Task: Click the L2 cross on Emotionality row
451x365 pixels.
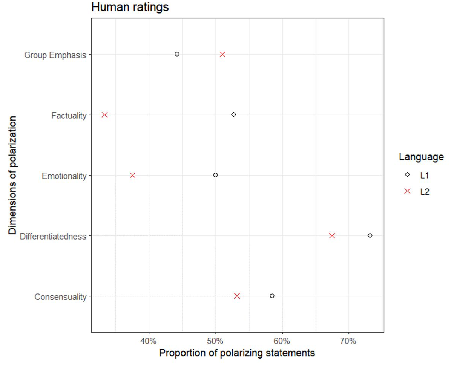Action: [x=132, y=175]
